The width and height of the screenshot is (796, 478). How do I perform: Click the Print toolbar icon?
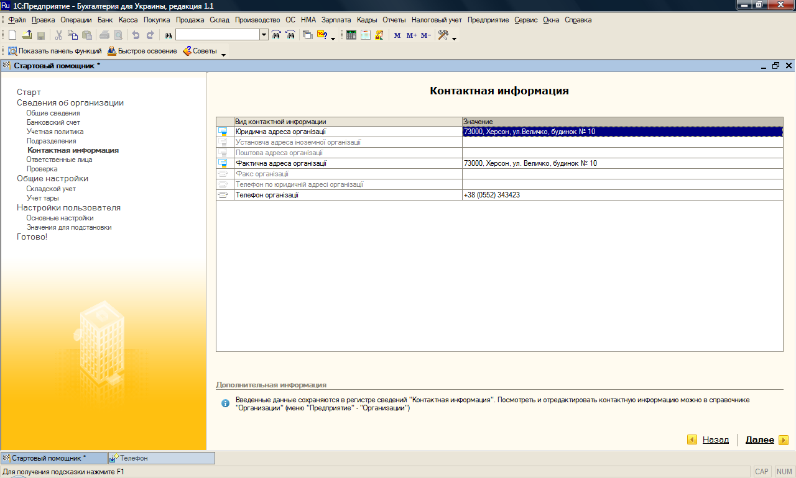[x=104, y=35]
